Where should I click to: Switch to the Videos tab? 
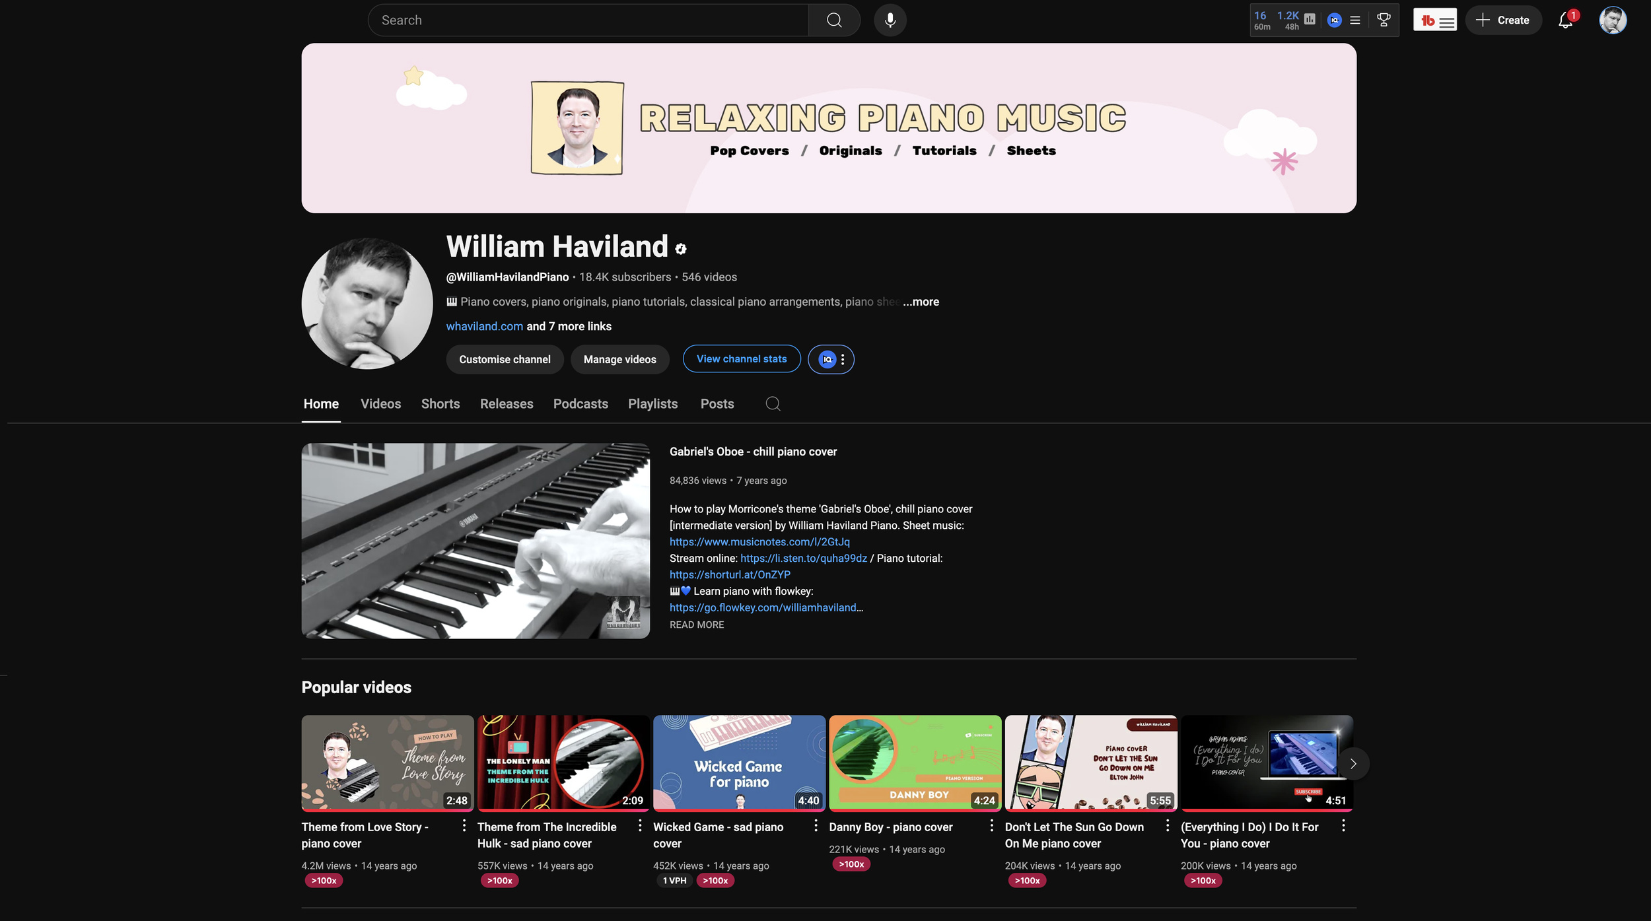381,404
